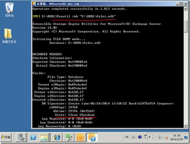Click the 'Log Recovering: 0' line
Screen dimensions: 190x144
(60, 126)
